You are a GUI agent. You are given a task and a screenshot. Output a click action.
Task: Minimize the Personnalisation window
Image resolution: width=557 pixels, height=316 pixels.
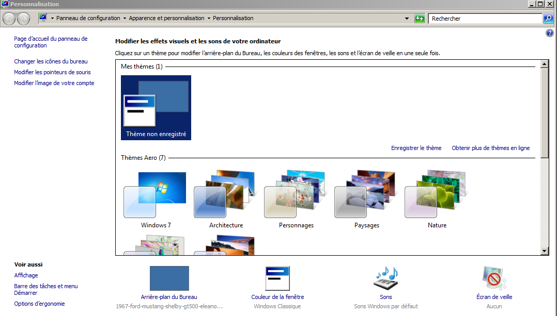532,4
